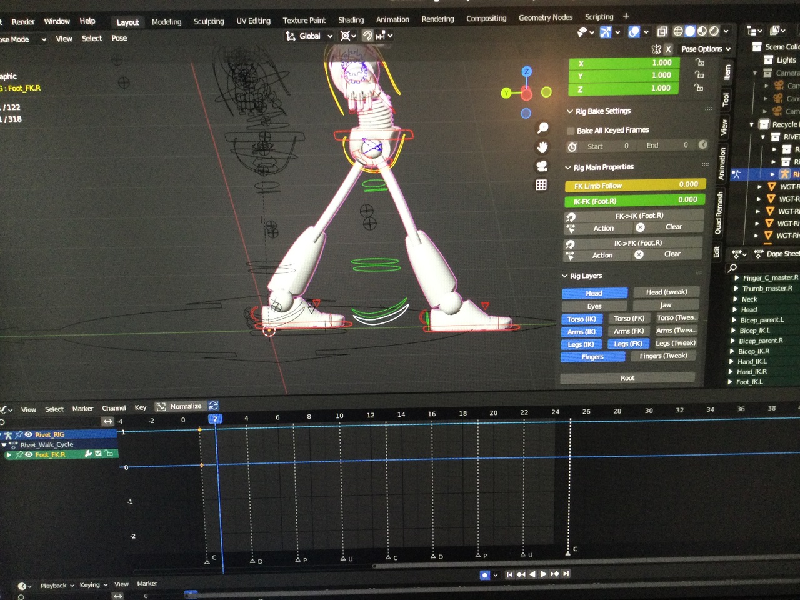Open the Geometry Nodes workspace tab
Screen dimensions: 800x600
545,17
